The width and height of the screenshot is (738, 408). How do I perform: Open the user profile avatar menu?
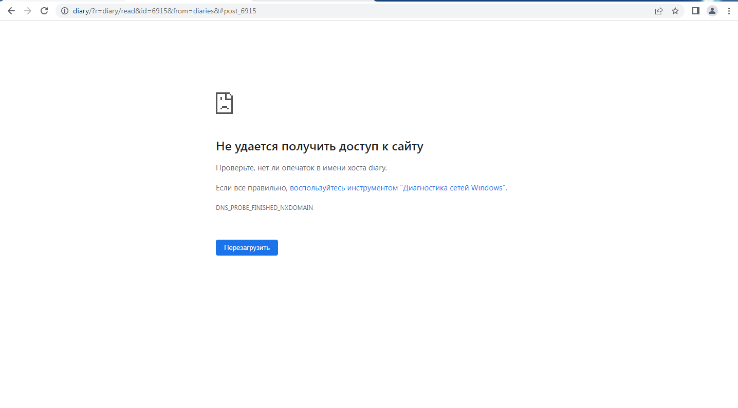712,11
